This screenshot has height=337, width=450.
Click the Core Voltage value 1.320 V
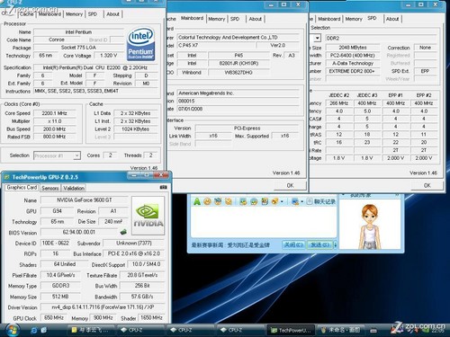(x=109, y=56)
